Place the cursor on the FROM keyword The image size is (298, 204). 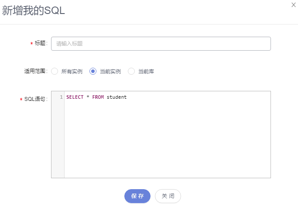click(98, 97)
